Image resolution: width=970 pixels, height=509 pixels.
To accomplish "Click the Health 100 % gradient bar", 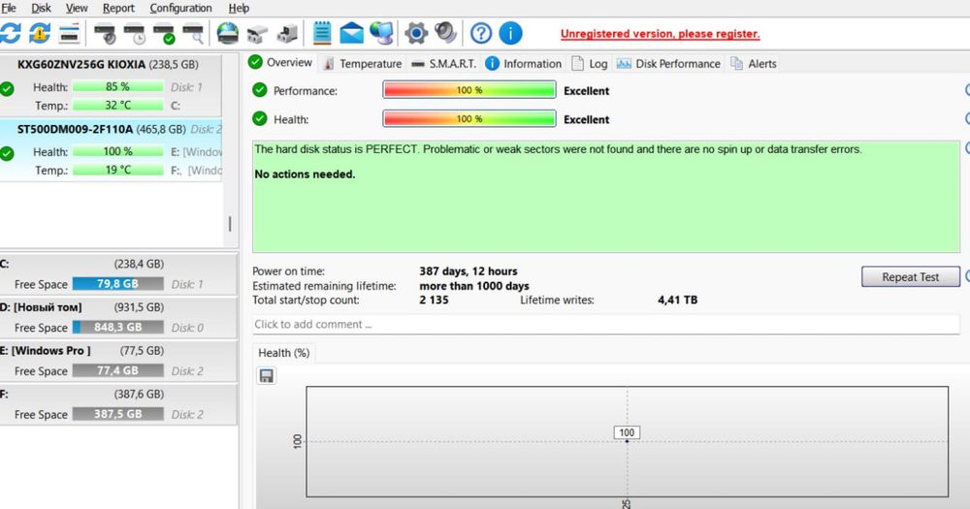I will (469, 118).
